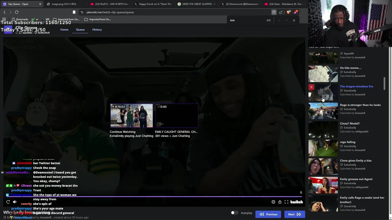The image size is (392, 220).
Task: Switch to Deansocool X profile tab
Action: pos(240,4)
